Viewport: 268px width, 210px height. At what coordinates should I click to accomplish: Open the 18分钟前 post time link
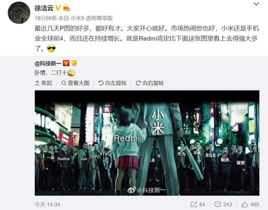pos(45,18)
